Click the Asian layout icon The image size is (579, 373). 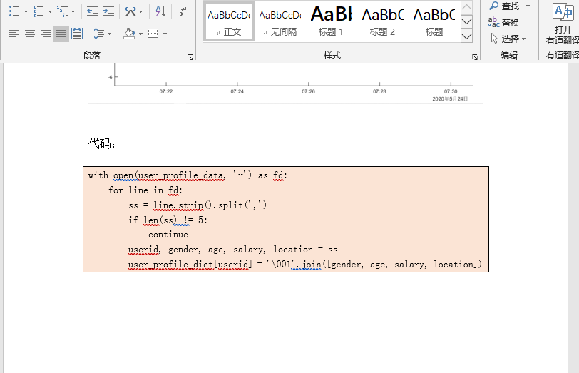point(130,11)
